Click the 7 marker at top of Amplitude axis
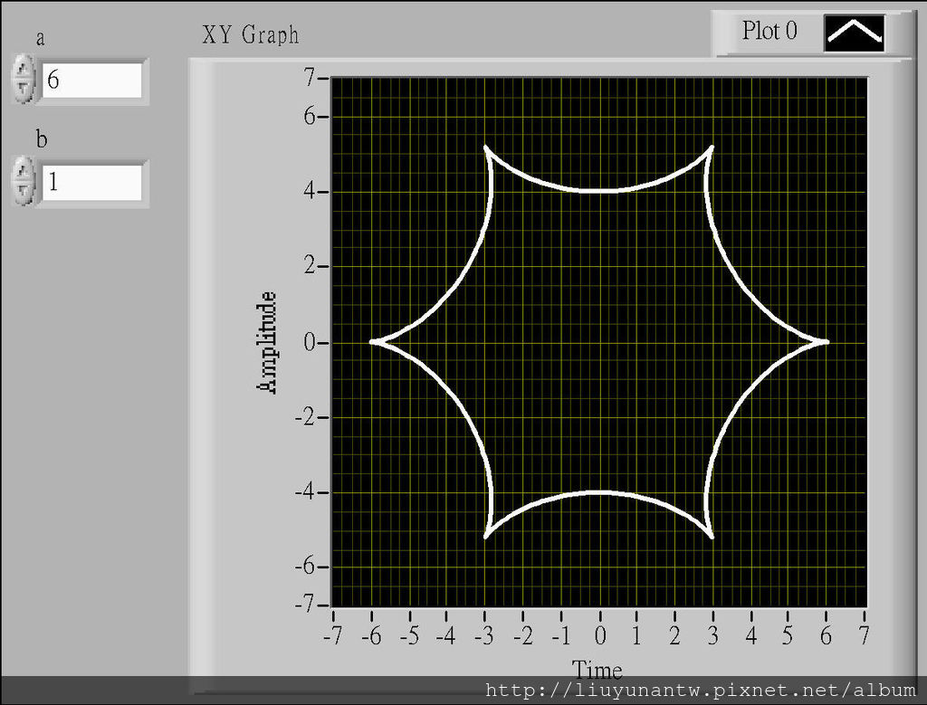The width and height of the screenshot is (927, 705). tap(310, 78)
